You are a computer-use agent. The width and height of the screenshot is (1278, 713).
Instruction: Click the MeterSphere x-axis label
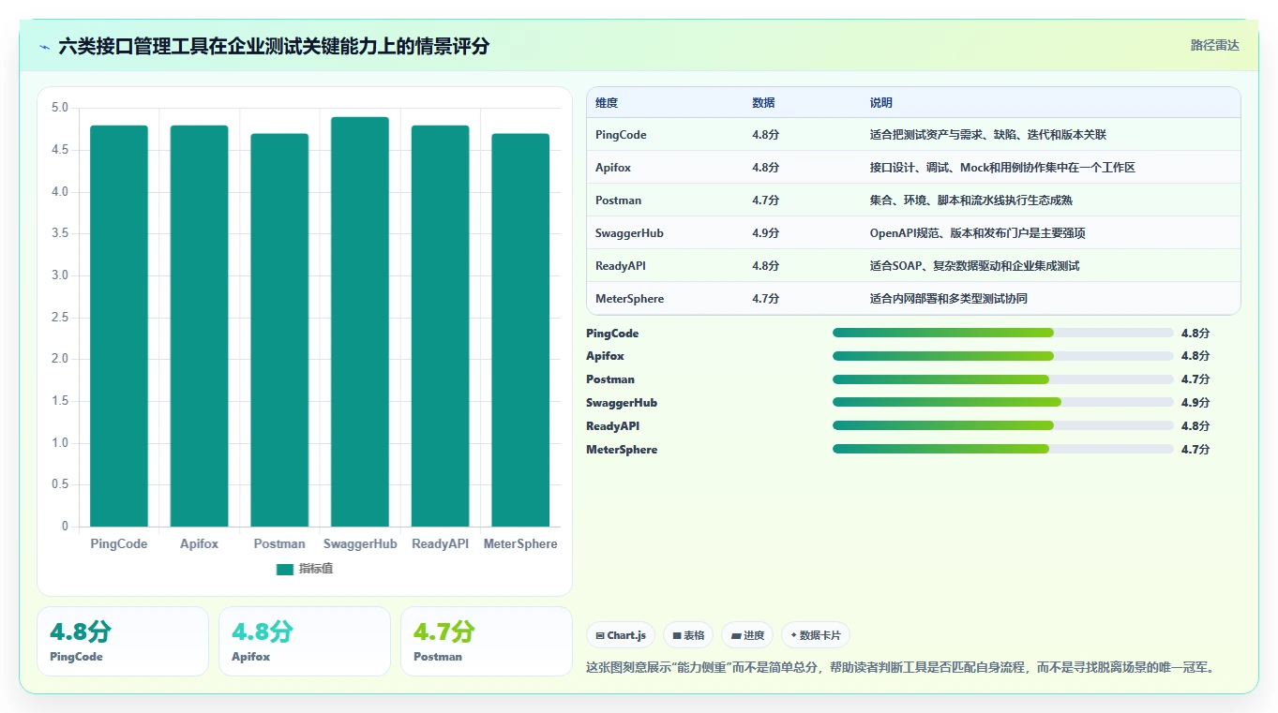(x=520, y=544)
